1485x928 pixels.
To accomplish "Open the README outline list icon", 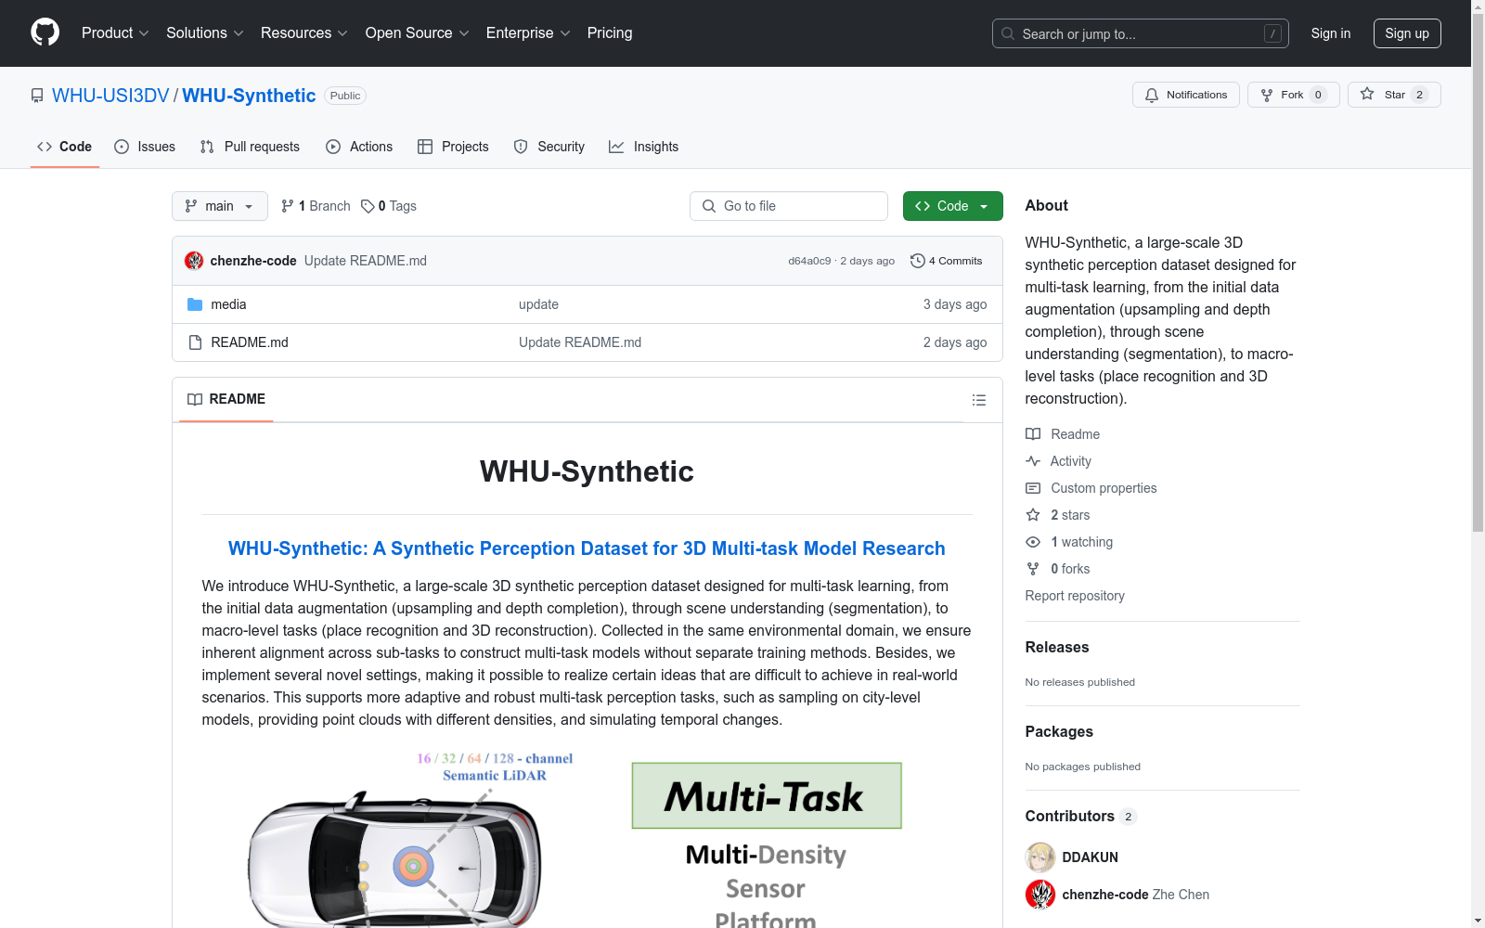I will tap(978, 400).
